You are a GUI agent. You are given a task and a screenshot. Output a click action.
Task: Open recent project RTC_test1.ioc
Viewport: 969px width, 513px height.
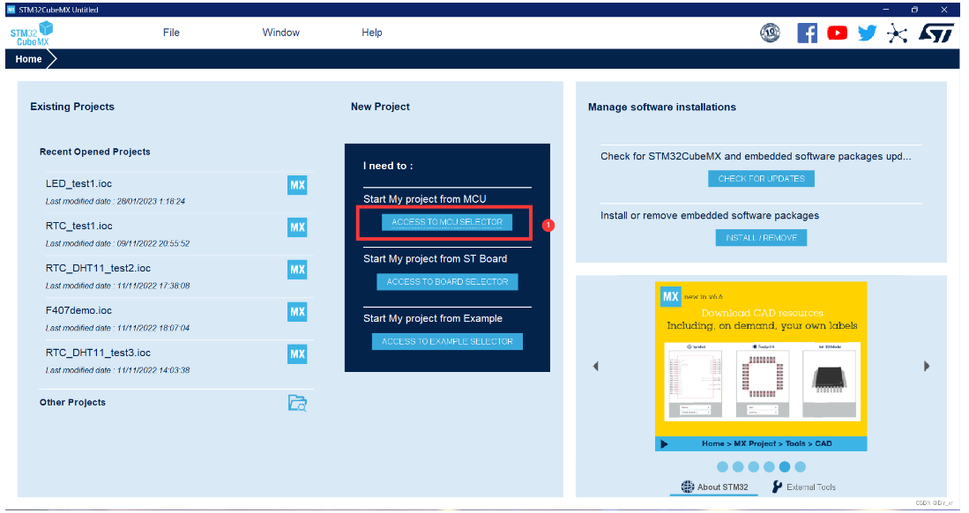79,227
